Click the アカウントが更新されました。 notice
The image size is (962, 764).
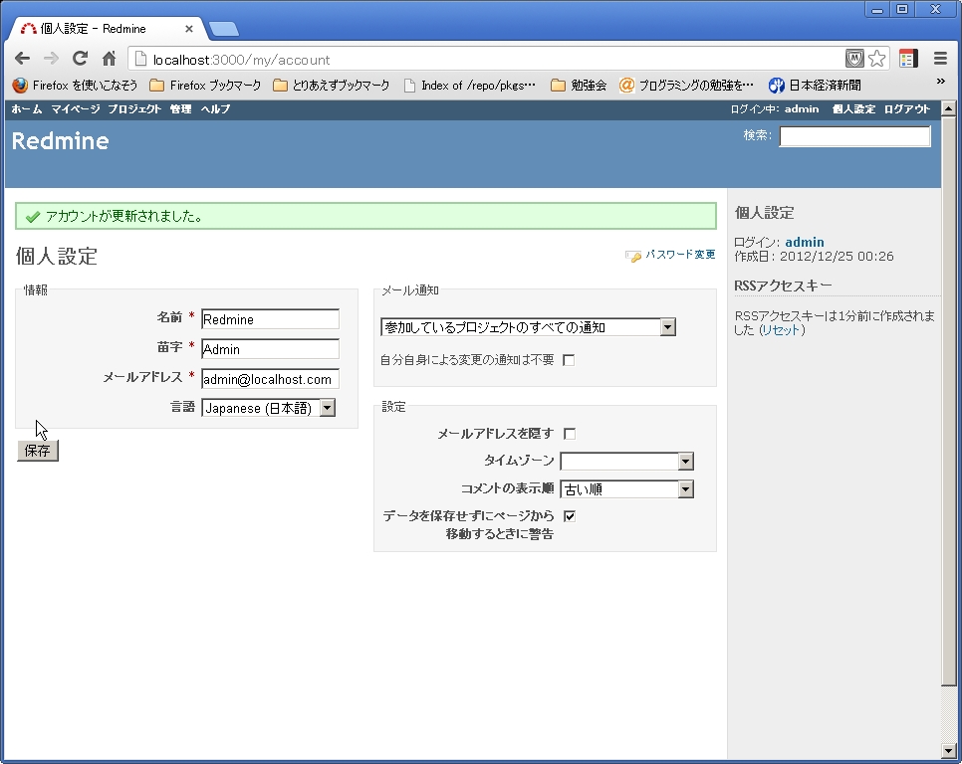coord(365,216)
